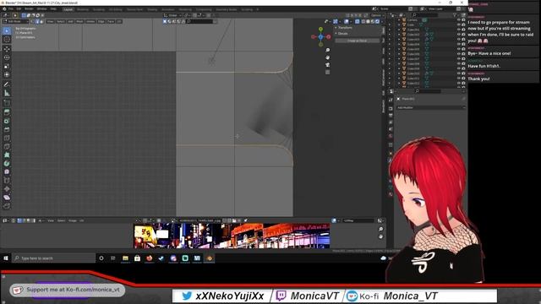Select the Shrink/Fatten tool

[x=7, y=189]
